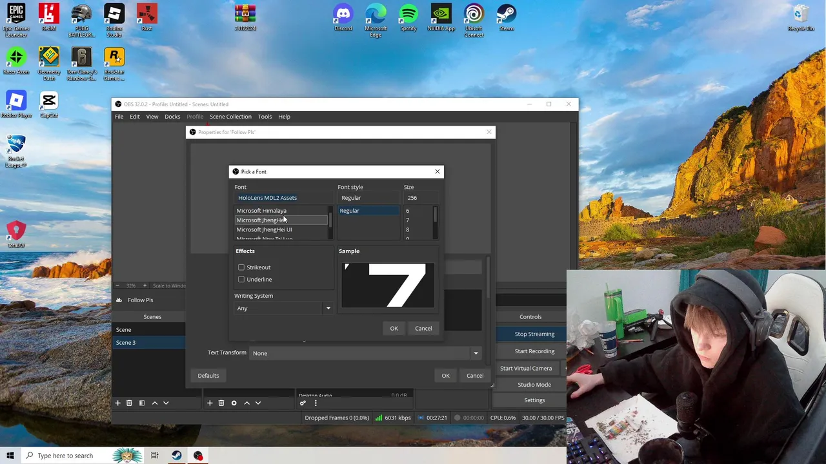Open the Tools menu in OBS
This screenshot has width=826, height=464.
tap(265, 117)
